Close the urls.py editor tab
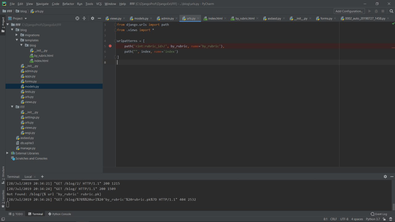395x222 pixels. 198,18
